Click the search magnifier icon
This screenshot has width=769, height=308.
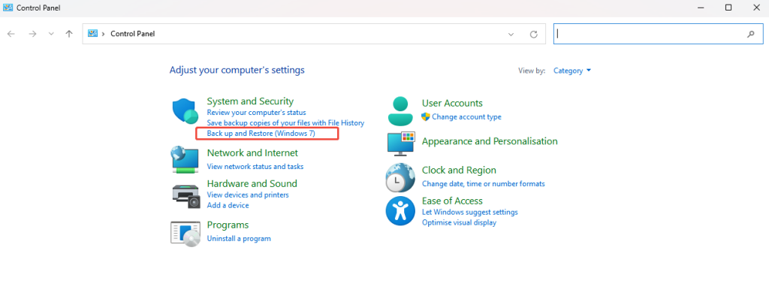(750, 35)
